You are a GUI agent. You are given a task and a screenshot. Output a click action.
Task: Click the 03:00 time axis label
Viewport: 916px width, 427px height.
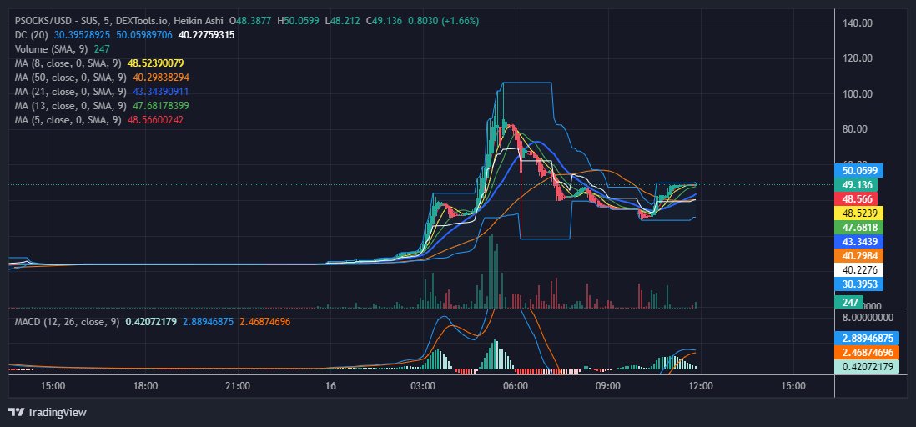[x=423, y=385]
